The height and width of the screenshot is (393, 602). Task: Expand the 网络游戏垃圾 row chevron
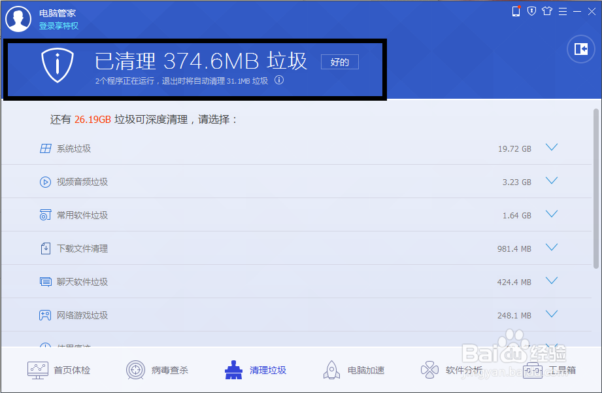coord(552,315)
